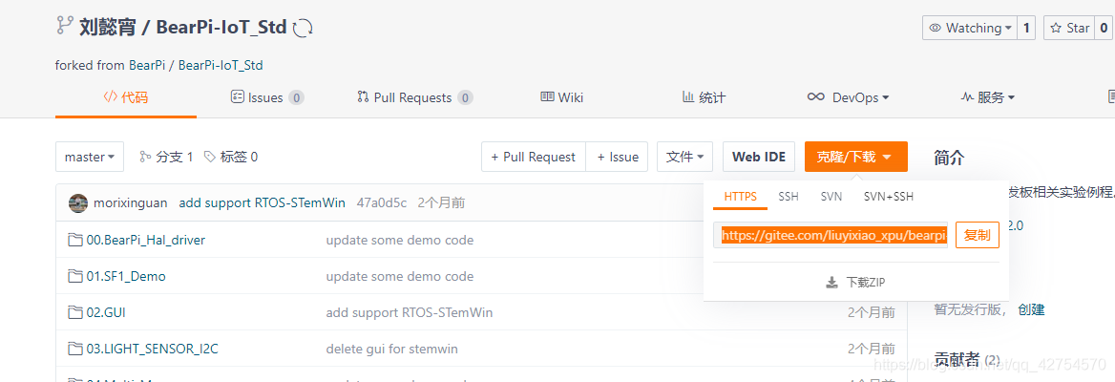Click 00.BearPi_Hal_driver's update some demo code message

[400, 240]
